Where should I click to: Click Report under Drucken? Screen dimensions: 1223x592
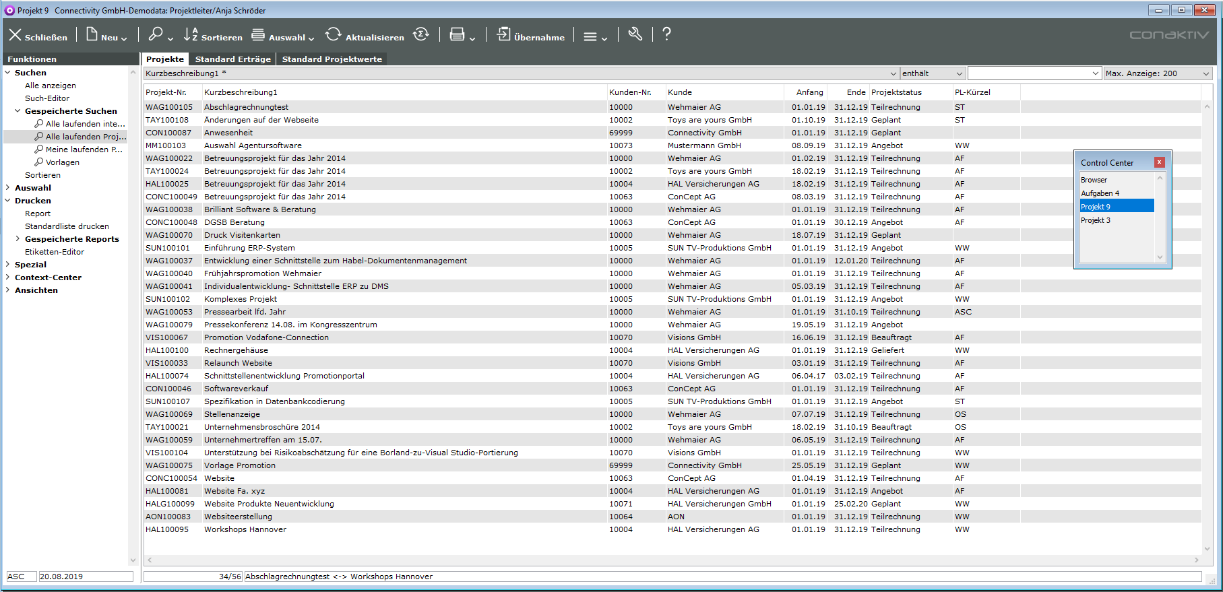[x=38, y=213]
